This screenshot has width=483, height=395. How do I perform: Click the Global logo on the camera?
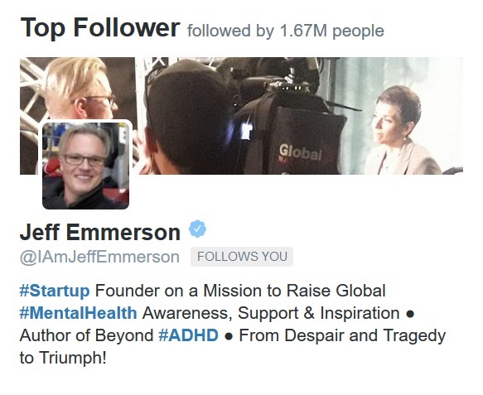tap(300, 153)
